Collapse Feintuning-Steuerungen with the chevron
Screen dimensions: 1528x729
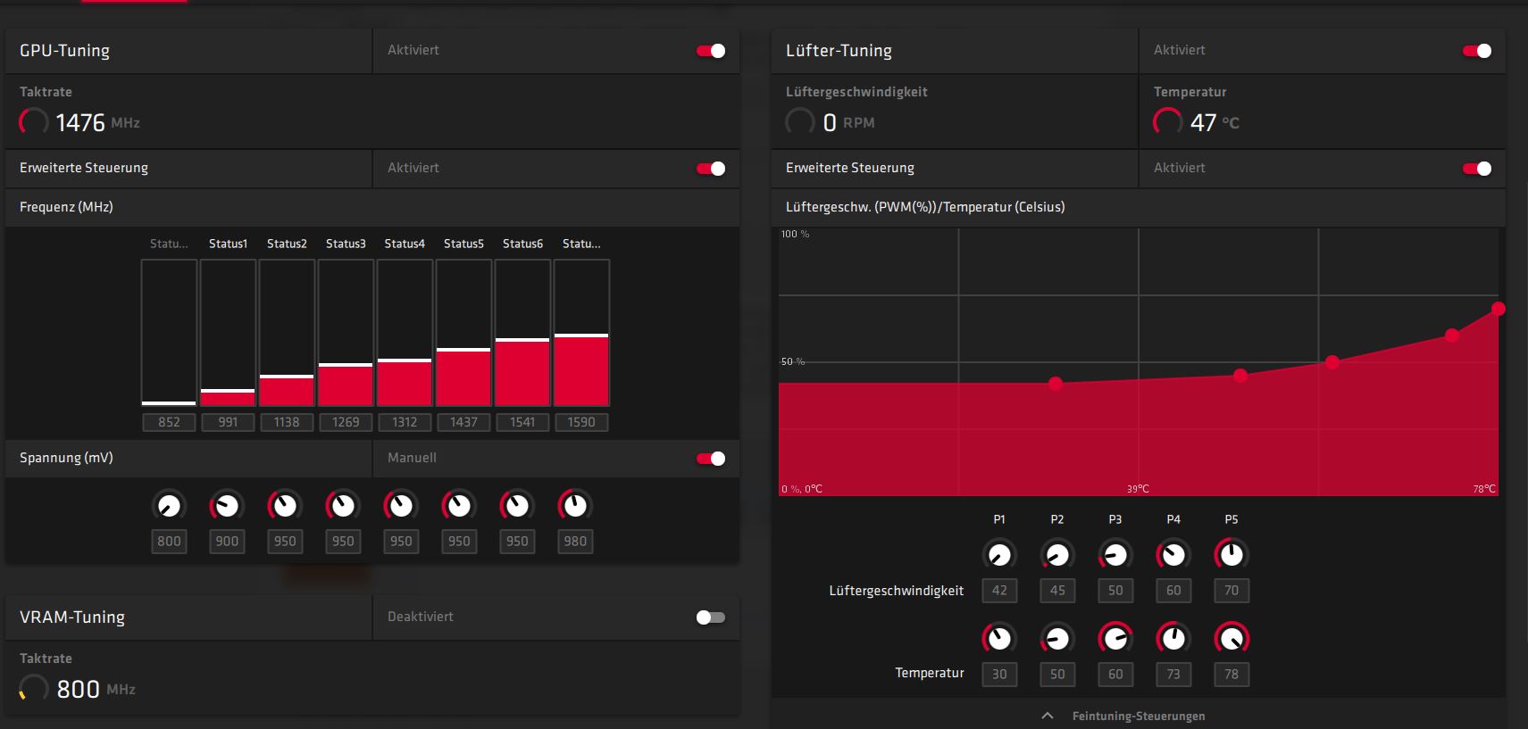click(1048, 716)
